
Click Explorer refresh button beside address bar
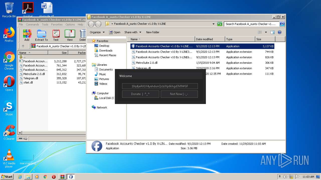coord(220,24)
